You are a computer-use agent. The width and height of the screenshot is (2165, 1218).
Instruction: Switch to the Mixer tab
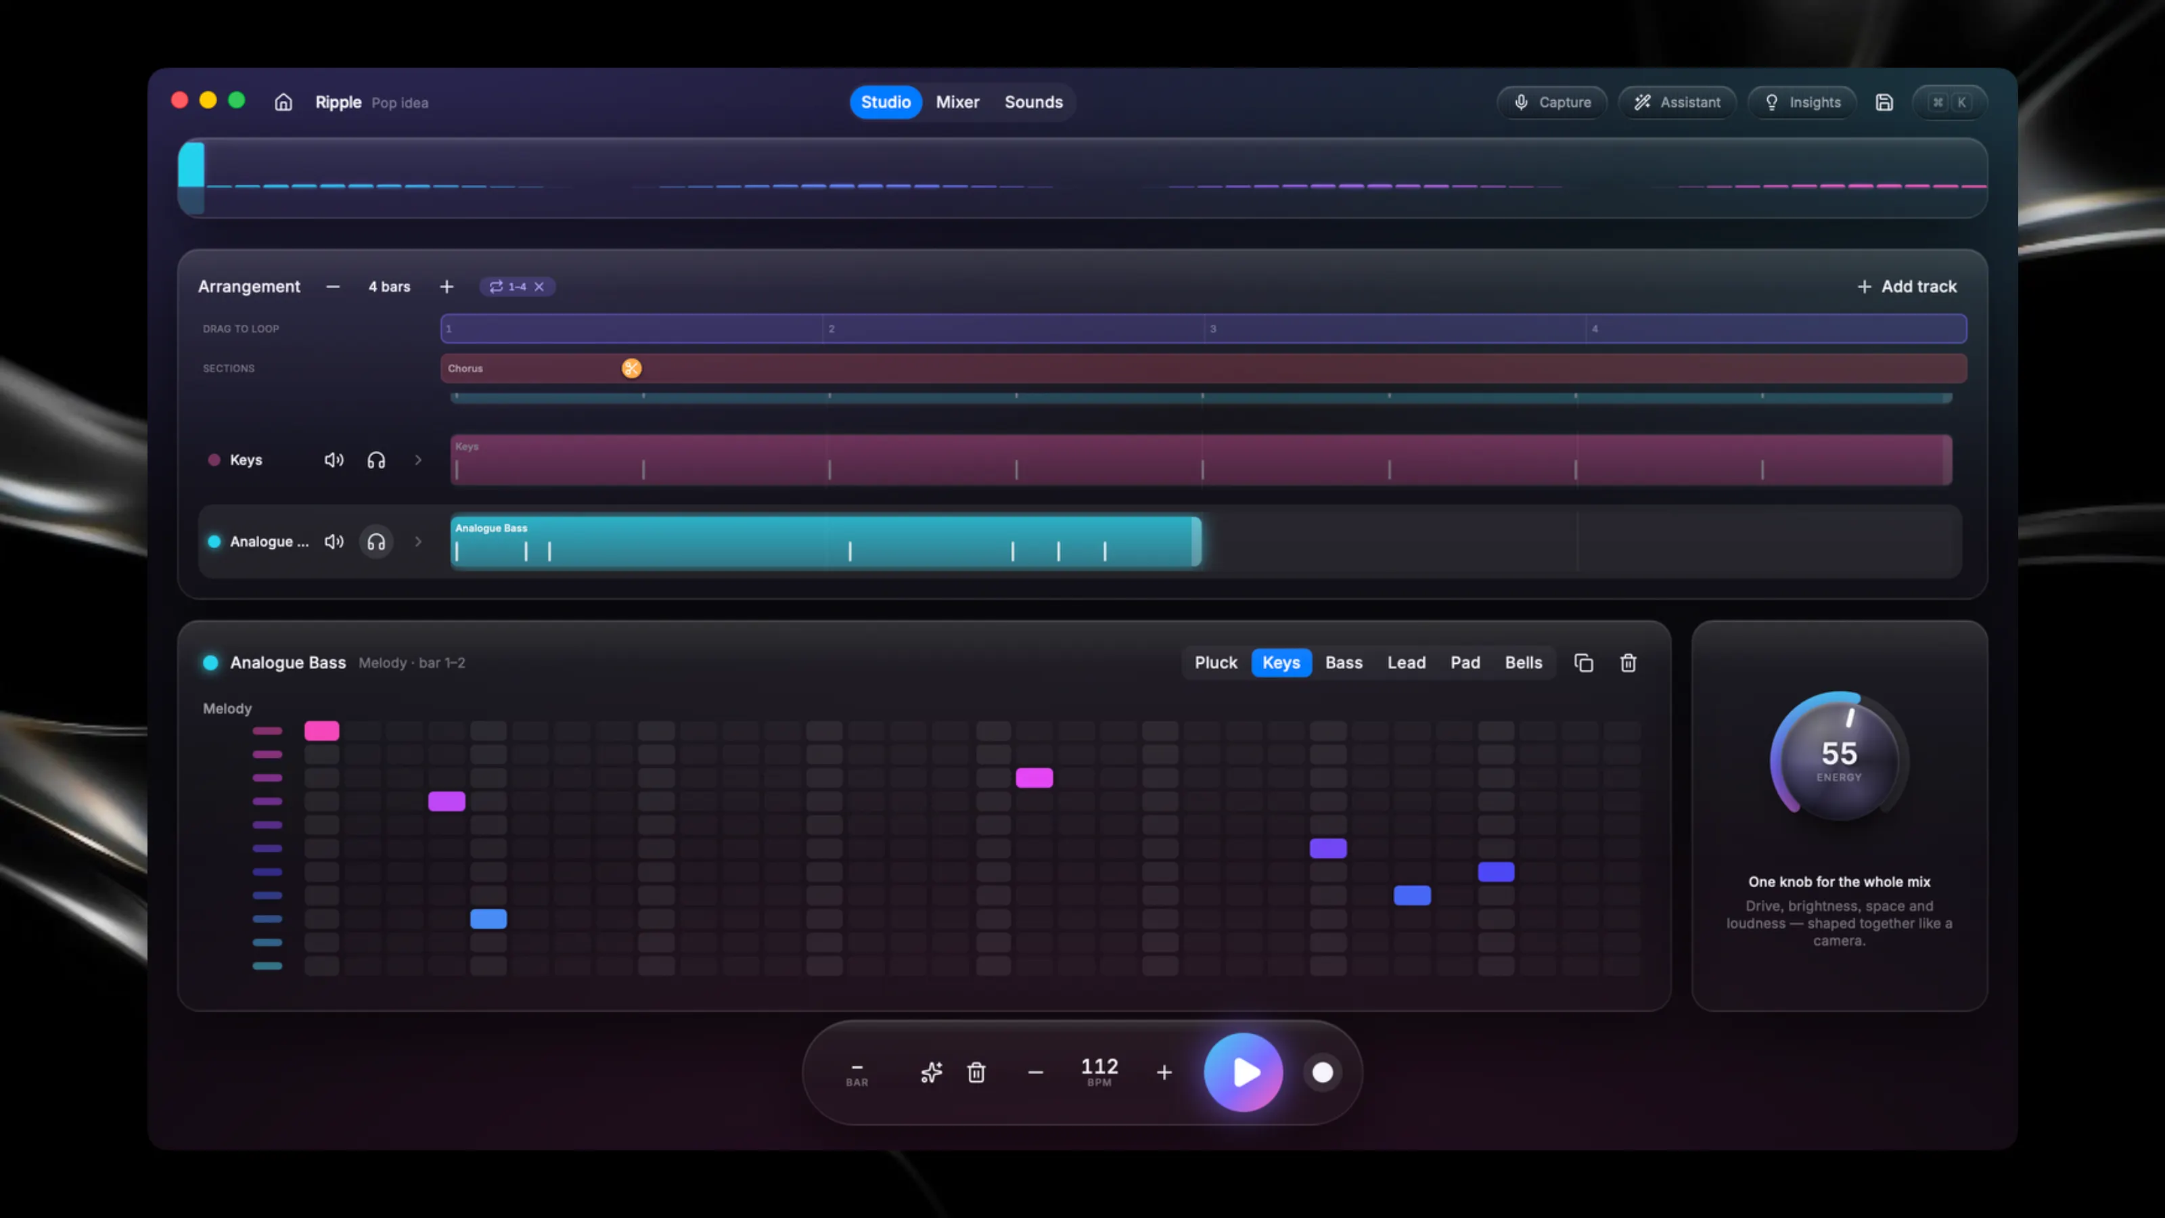click(x=957, y=101)
